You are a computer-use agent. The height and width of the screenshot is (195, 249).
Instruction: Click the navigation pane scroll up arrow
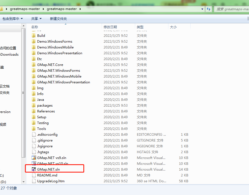pyautogui.click(x=24, y=26)
